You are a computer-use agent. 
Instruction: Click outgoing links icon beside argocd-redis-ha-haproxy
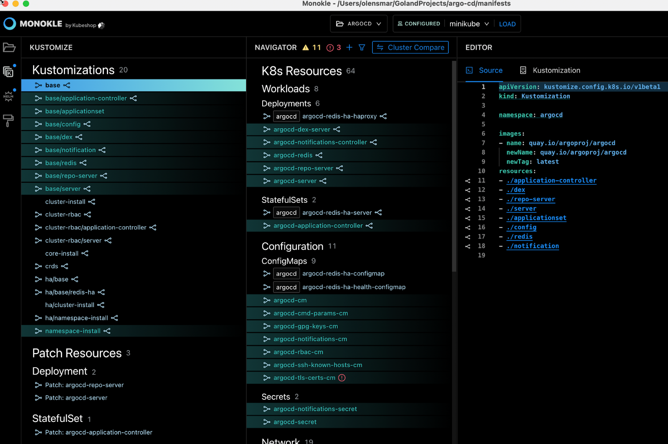[x=383, y=116]
